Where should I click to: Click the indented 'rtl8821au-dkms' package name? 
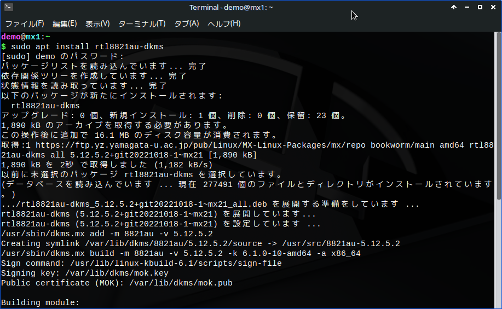pyautogui.click(x=45, y=106)
